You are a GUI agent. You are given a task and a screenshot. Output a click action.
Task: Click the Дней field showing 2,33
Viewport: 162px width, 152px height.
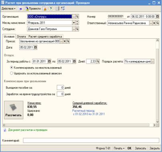click(91, 61)
